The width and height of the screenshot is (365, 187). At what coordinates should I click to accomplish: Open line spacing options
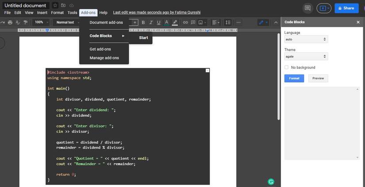228,22
